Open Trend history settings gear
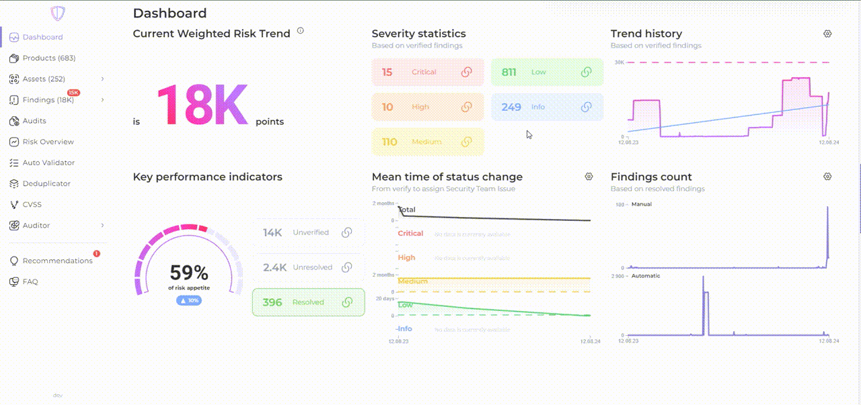 tap(827, 34)
